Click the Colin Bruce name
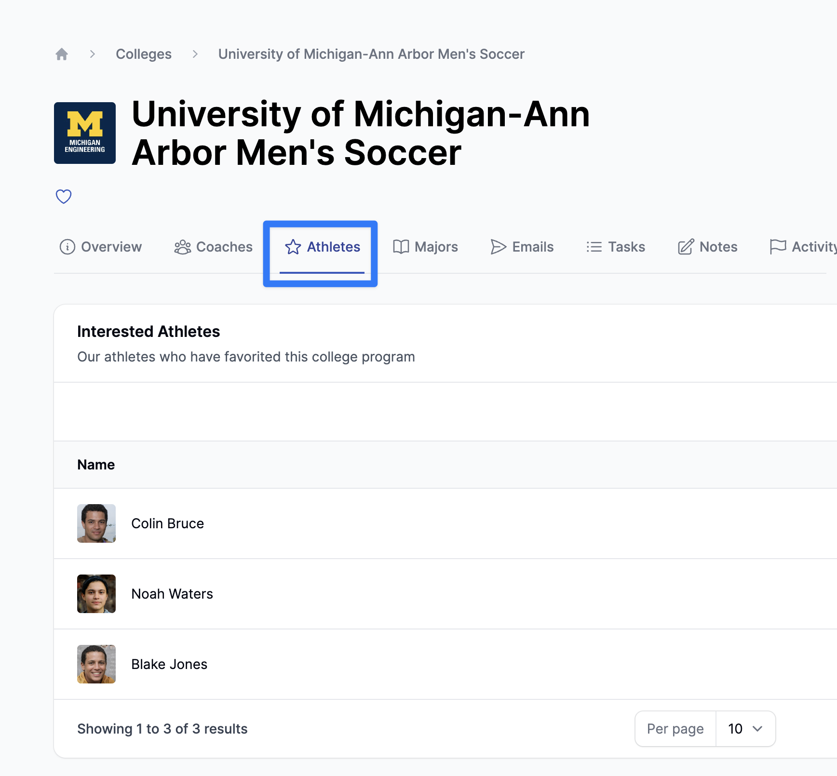This screenshot has height=776, width=837. (x=167, y=523)
